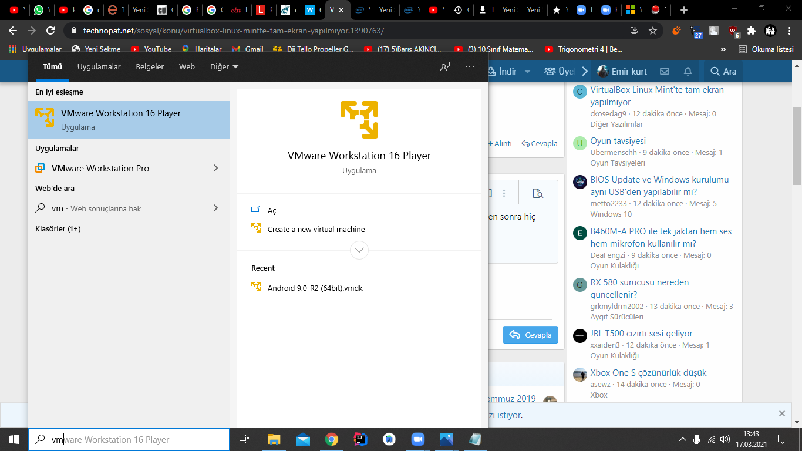Screen dimensions: 802x451
Task: Open the notifications bell on Technopat
Action: 688,71
